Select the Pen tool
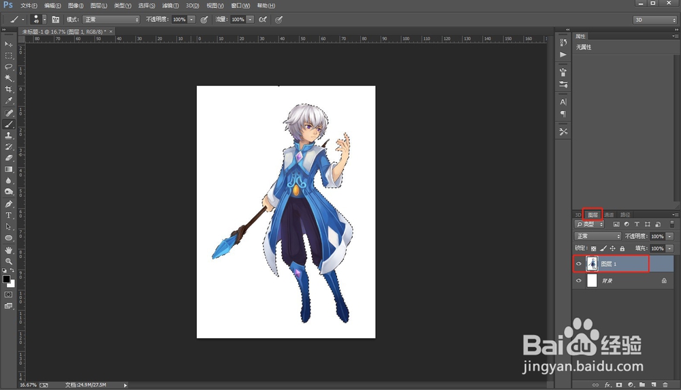The image size is (681, 390). pyautogui.click(x=8, y=204)
